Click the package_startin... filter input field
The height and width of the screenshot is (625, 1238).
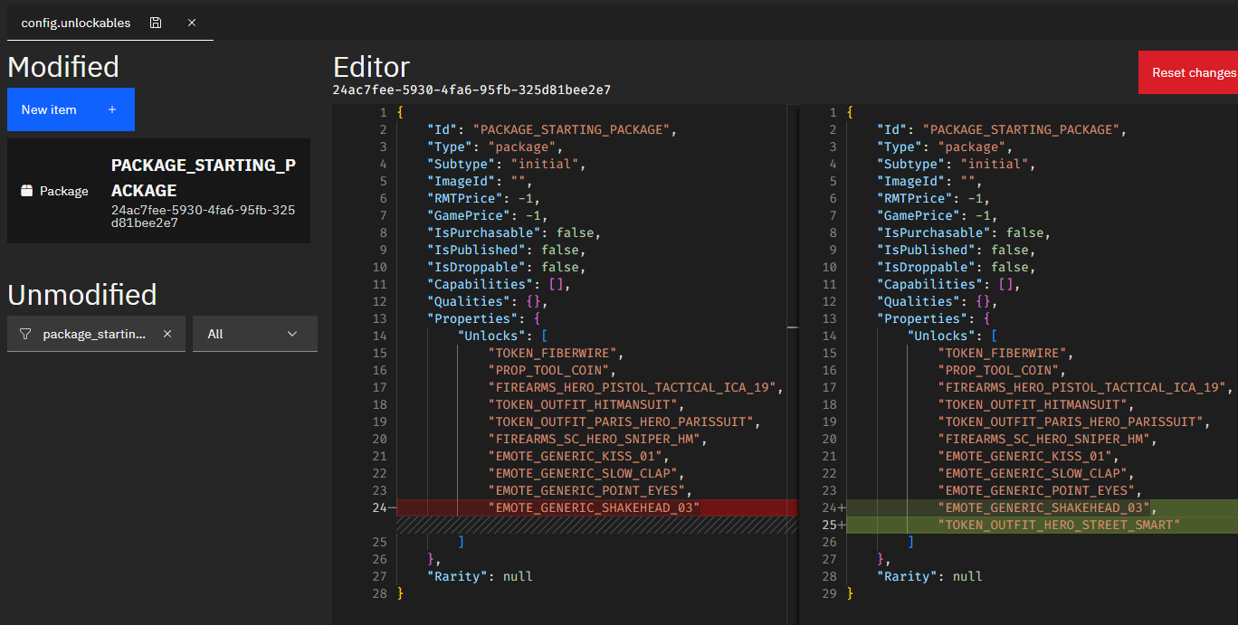click(x=94, y=334)
